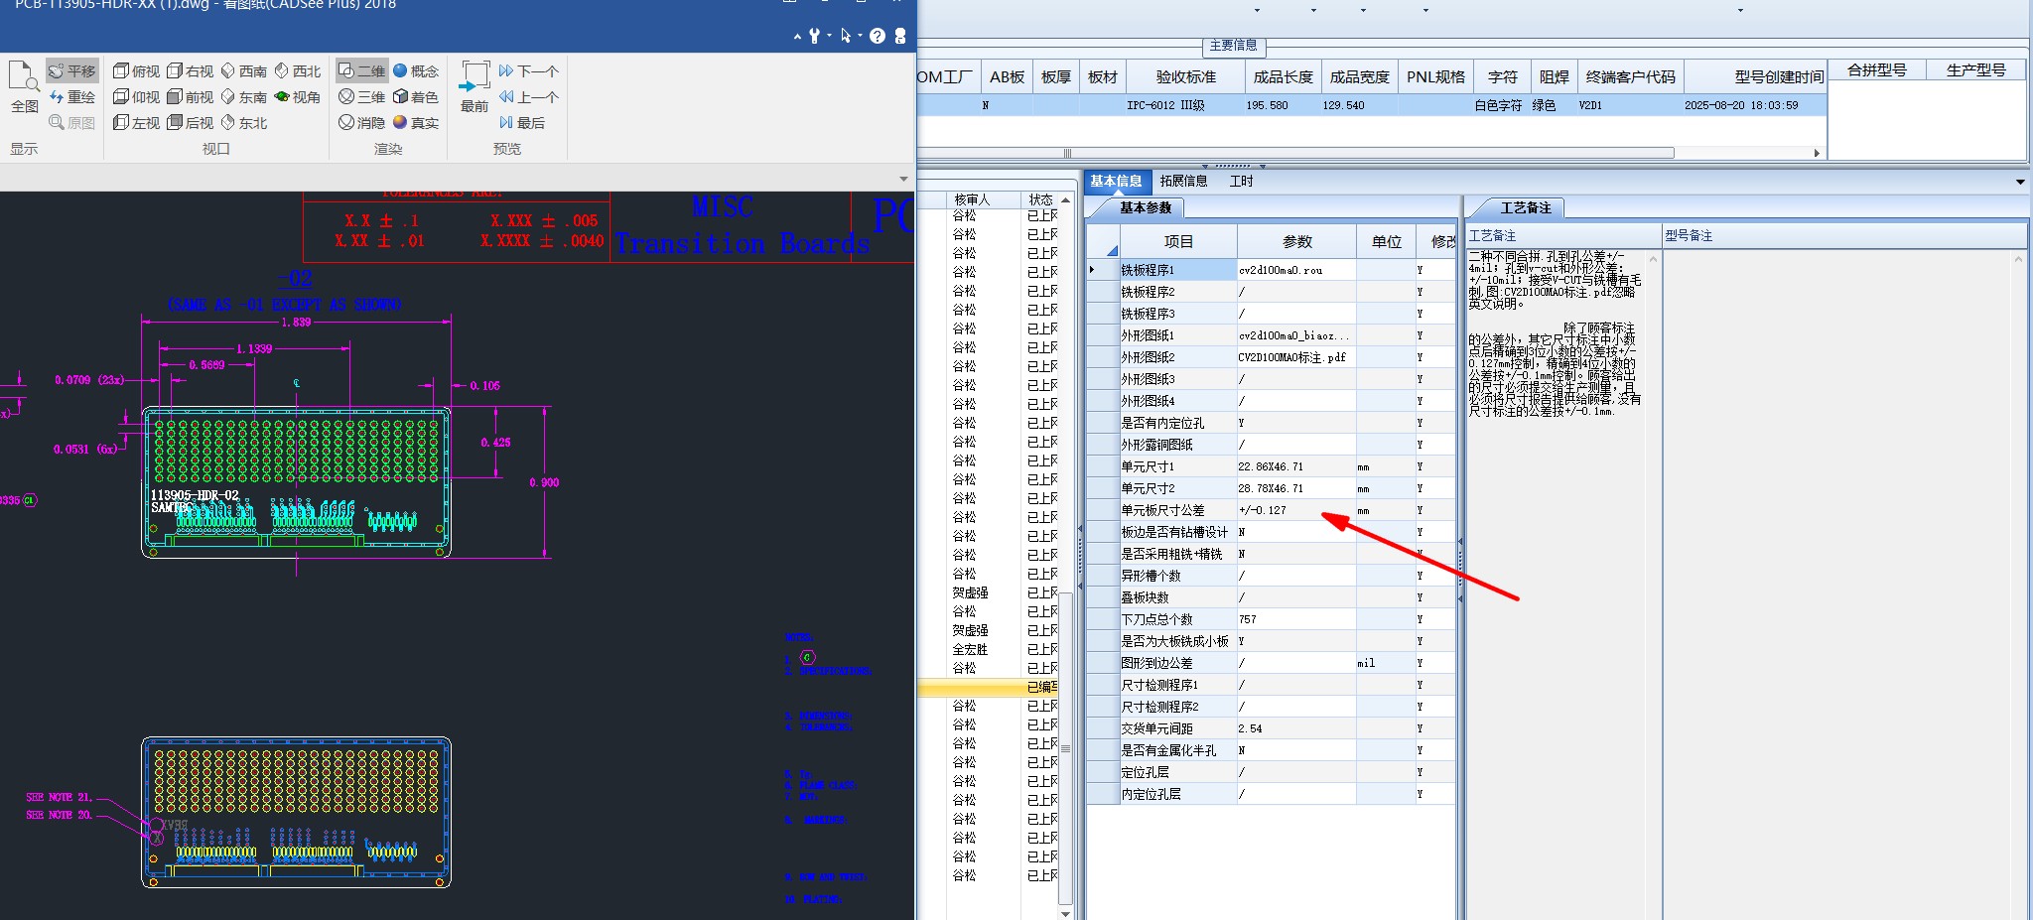Select the 后视 back view
The width and height of the screenshot is (2033, 920).
tap(190, 123)
